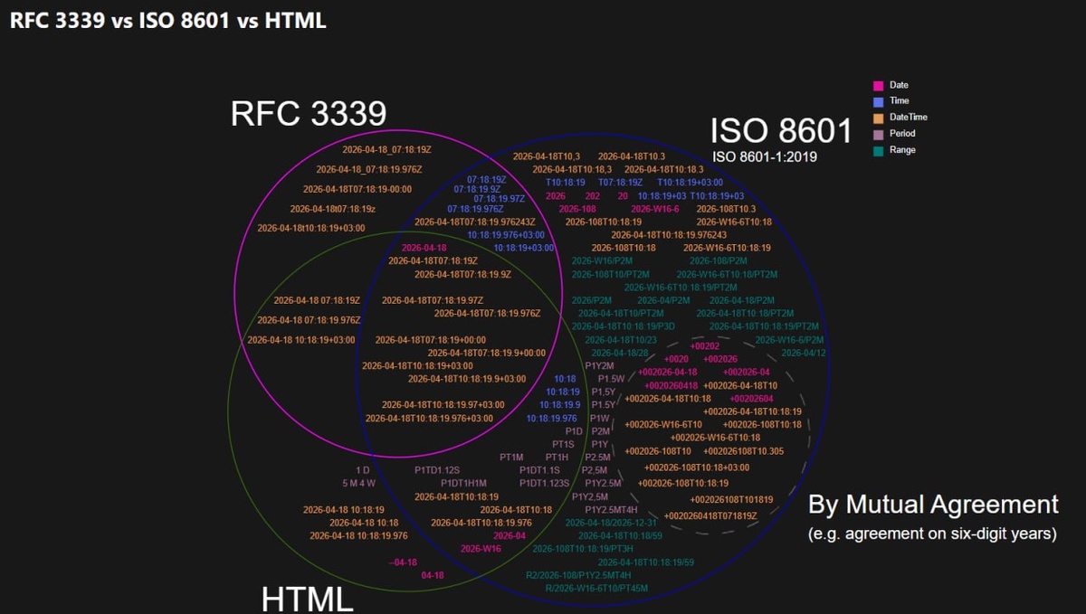1086x614 pixels.
Task: Toggle the Range legend label
Action: [x=903, y=150]
